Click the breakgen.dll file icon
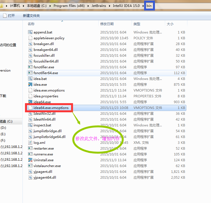This screenshot has width=211, height=203. (30, 44)
